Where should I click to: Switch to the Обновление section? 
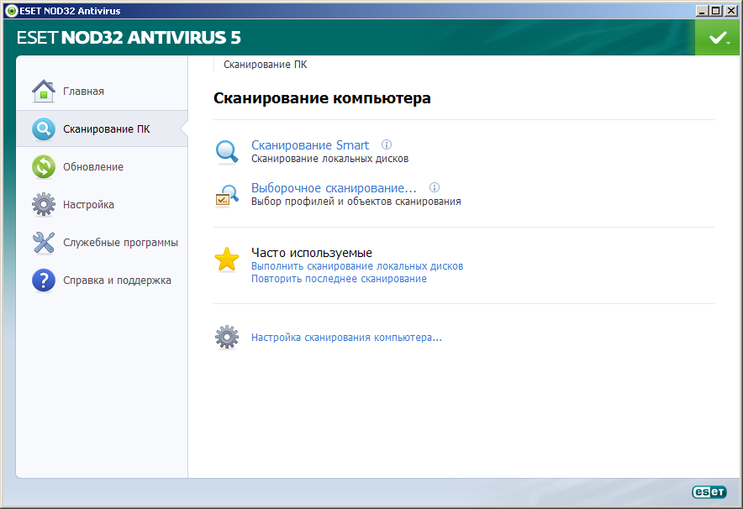coord(92,167)
